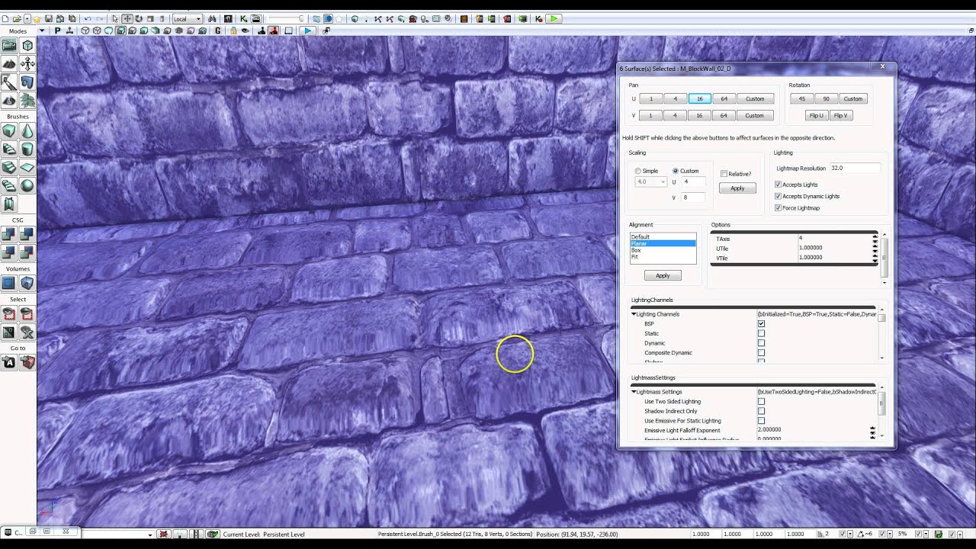Apply CSG Deintersect operation
Screen dimensions: 976x549
pos(27,252)
